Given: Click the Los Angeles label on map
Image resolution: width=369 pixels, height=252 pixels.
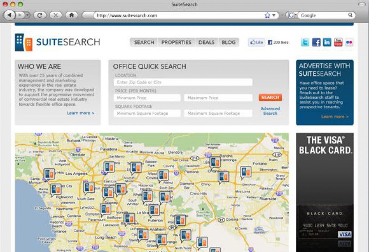Looking at the screenshot, I should coord(76,174).
